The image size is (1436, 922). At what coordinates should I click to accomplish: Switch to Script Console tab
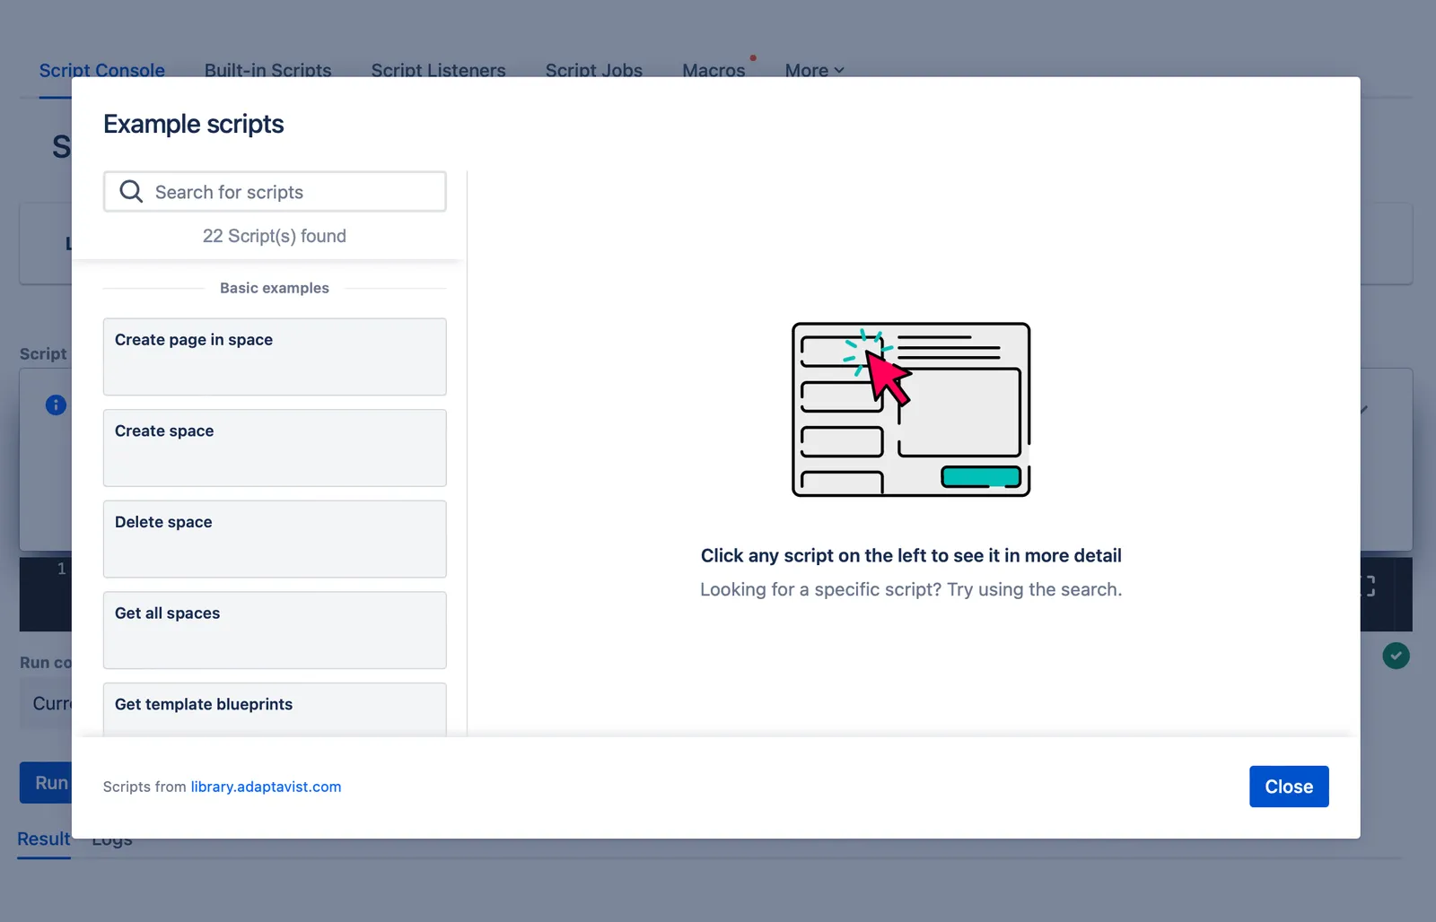(x=101, y=70)
